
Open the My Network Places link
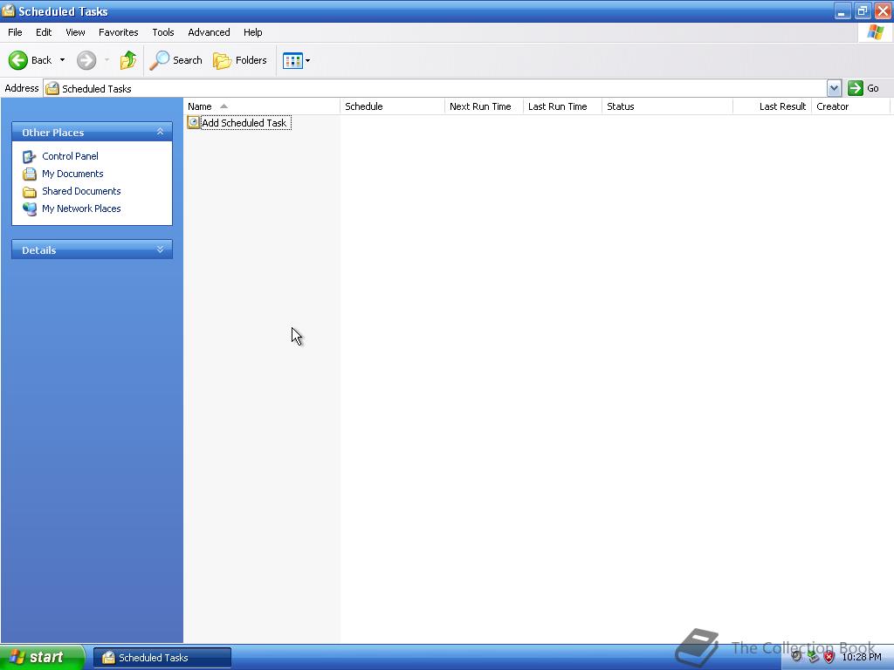[x=81, y=209]
